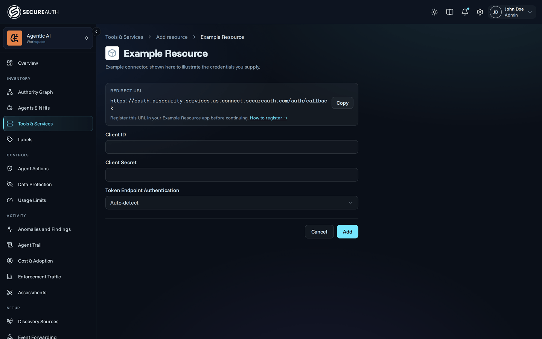Click the Agentic AI workspace icon
This screenshot has width=542, height=339.
[15, 38]
